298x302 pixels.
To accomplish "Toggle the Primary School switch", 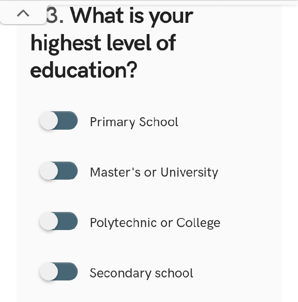I will point(59,121).
